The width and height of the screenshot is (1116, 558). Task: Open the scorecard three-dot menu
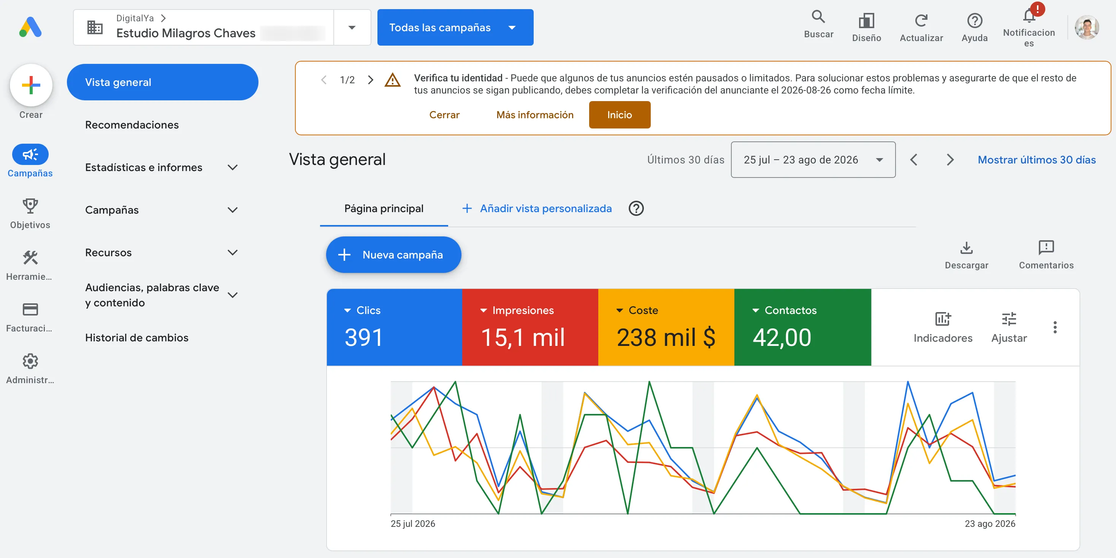click(1055, 327)
